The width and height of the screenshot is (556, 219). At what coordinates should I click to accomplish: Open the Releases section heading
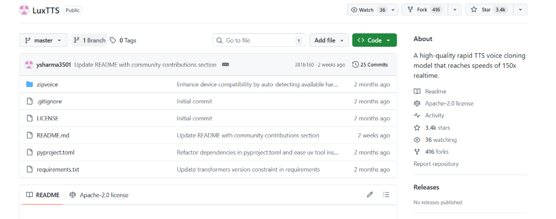coord(426,187)
